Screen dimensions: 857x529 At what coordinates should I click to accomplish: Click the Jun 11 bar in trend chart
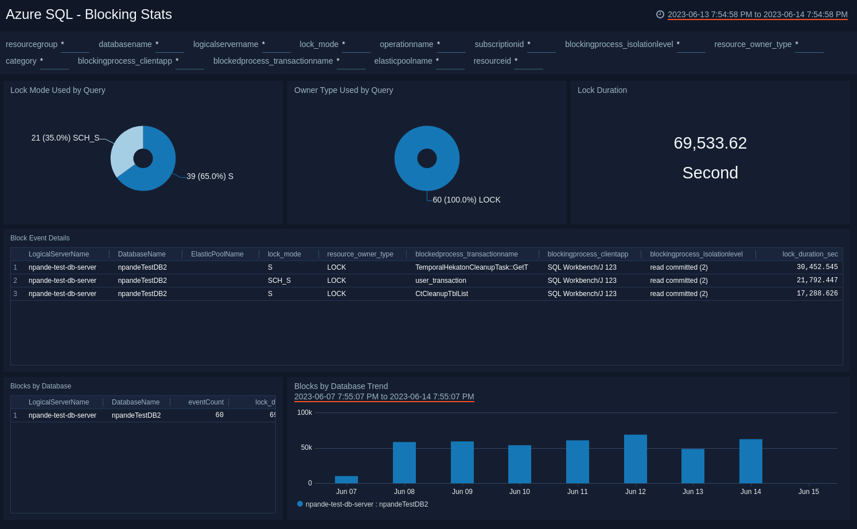(x=578, y=462)
